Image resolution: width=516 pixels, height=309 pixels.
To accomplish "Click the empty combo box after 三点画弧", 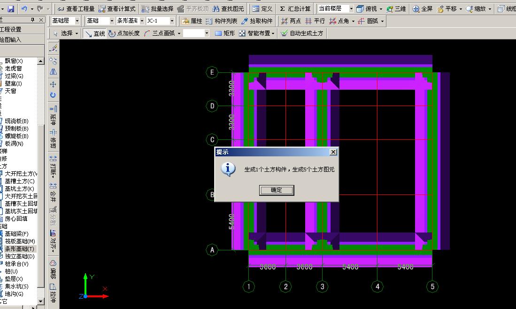I will click(x=196, y=33).
